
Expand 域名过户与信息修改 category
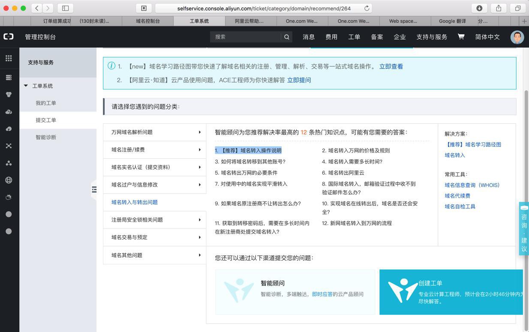click(x=154, y=185)
